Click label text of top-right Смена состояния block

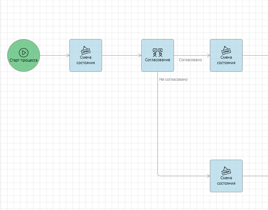tap(226, 60)
